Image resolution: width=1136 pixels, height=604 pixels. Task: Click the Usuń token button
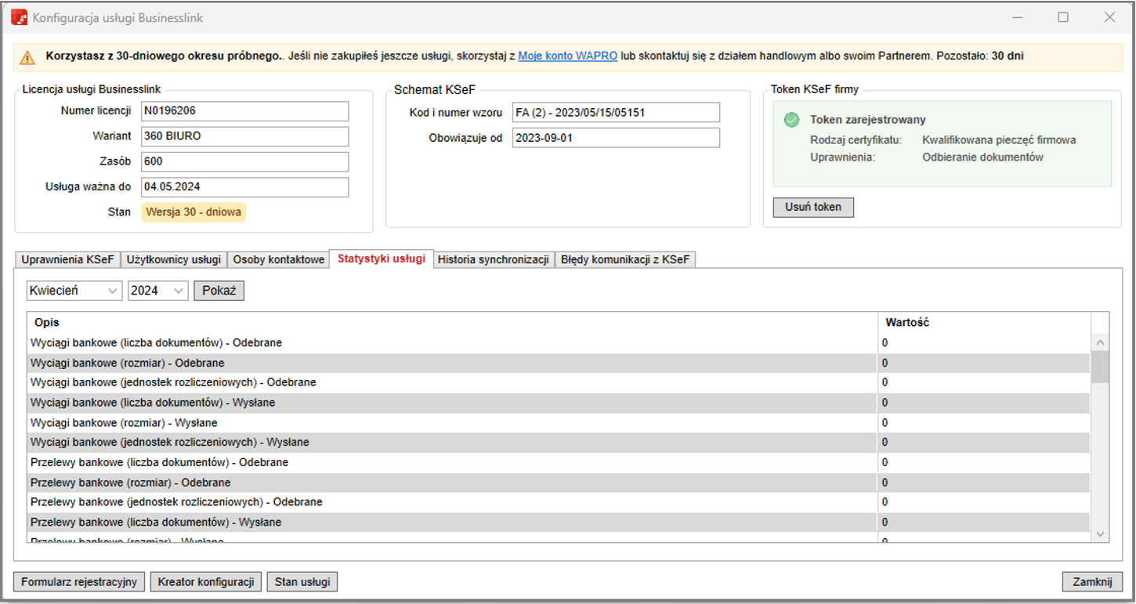click(813, 208)
